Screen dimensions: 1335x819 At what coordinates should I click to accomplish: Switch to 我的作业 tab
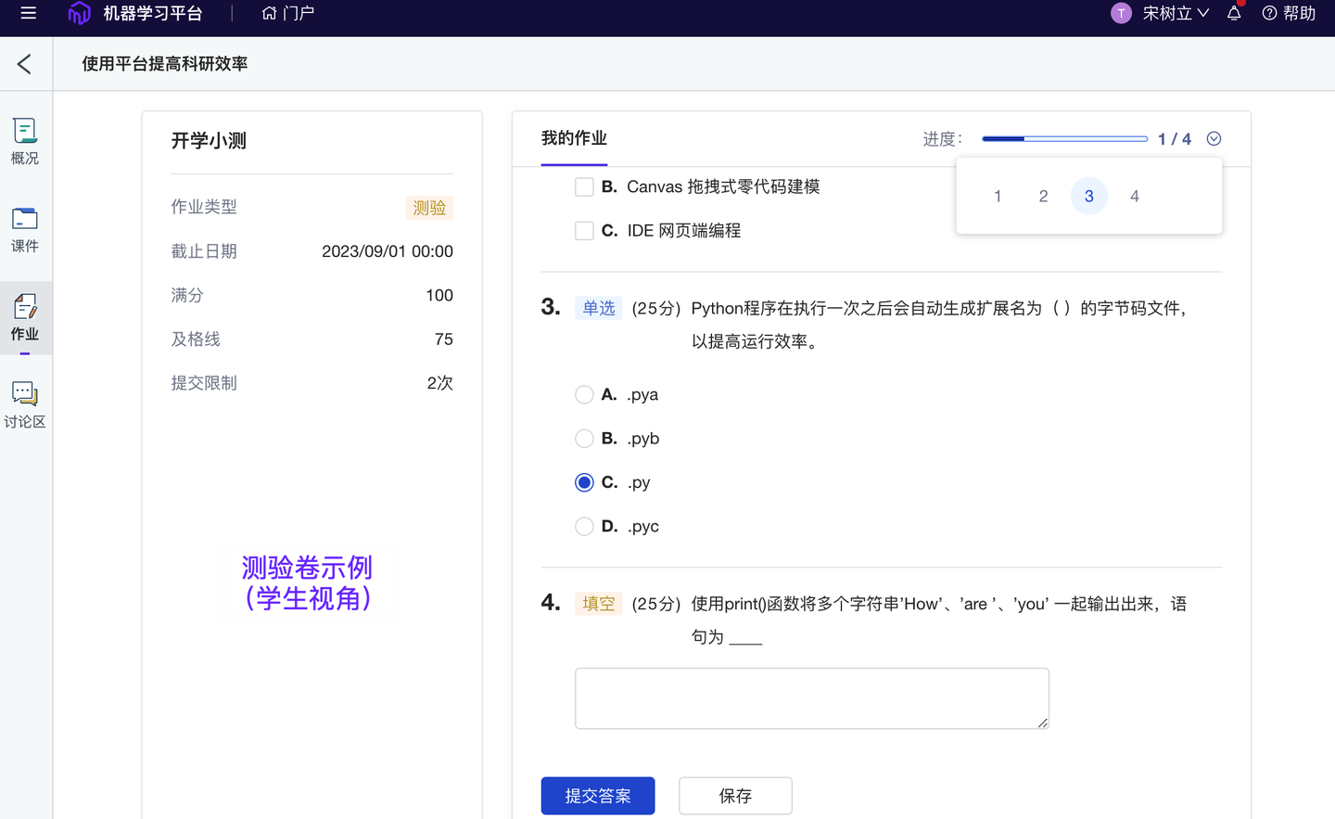tap(574, 138)
